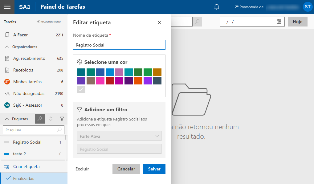
Task: Open the Parte Ativa dropdown
Action: (119, 136)
